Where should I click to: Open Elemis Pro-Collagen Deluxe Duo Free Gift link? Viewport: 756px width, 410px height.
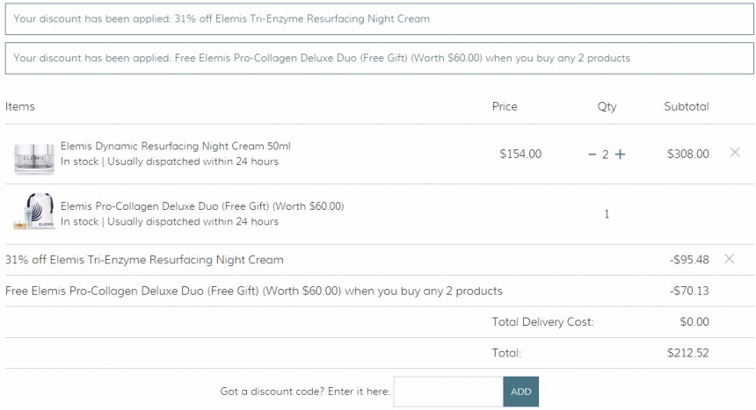[202, 206]
